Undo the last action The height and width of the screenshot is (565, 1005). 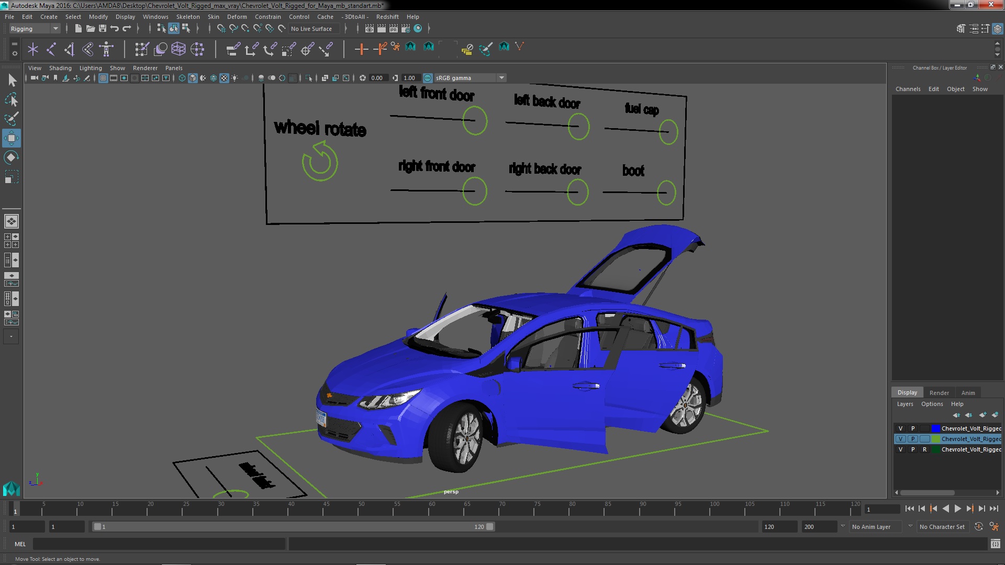pyautogui.click(x=115, y=28)
